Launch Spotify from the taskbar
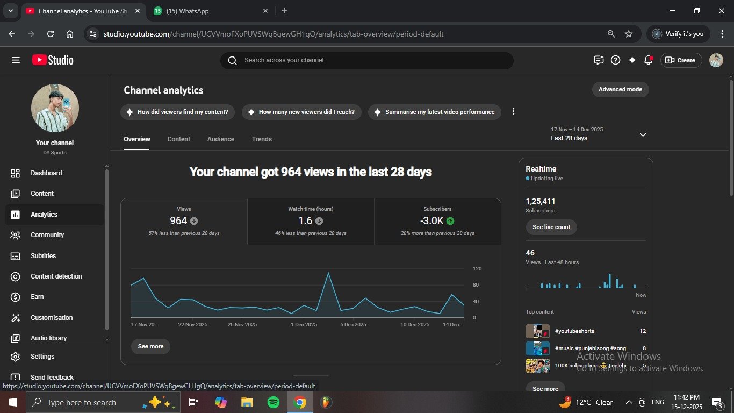The image size is (734, 413). click(x=273, y=402)
